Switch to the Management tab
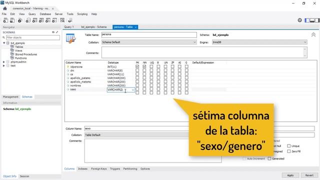This screenshot has width=320, height=180. pos(10,96)
